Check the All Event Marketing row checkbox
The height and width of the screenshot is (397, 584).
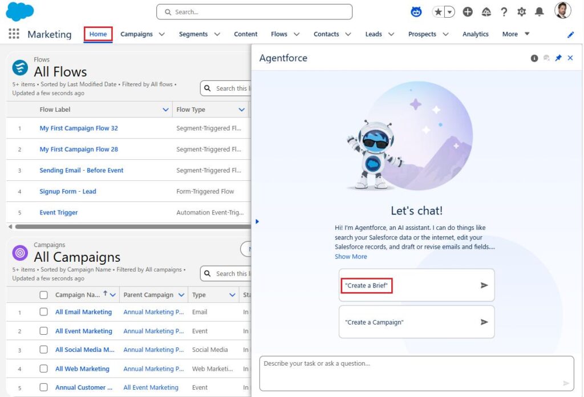pyautogui.click(x=43, y=331)
